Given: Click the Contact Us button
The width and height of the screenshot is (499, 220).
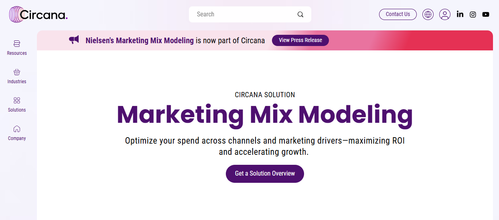Looking at the screenshot, I should point(398,14).
